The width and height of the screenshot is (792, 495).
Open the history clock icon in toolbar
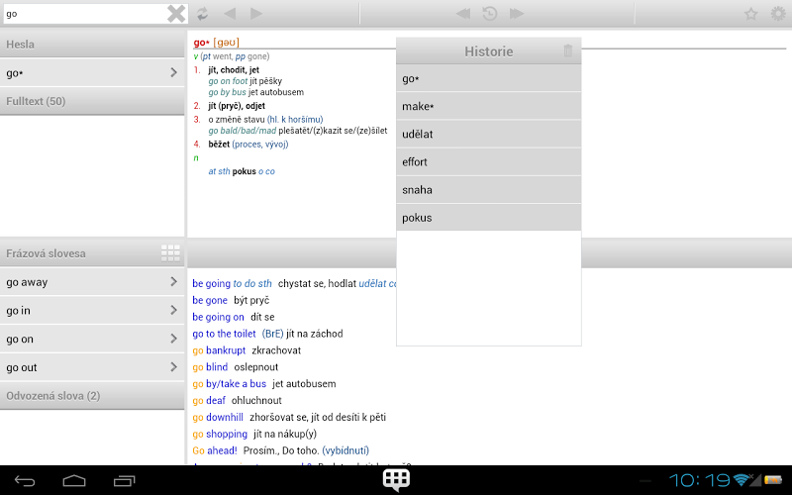click(x=490, y=14)
